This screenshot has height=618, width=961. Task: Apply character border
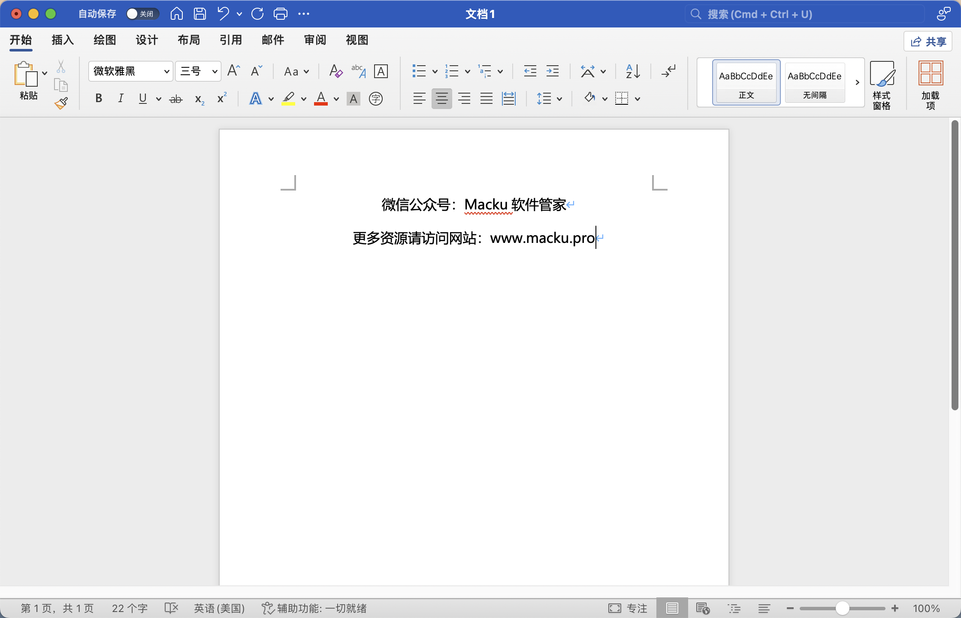381,71
